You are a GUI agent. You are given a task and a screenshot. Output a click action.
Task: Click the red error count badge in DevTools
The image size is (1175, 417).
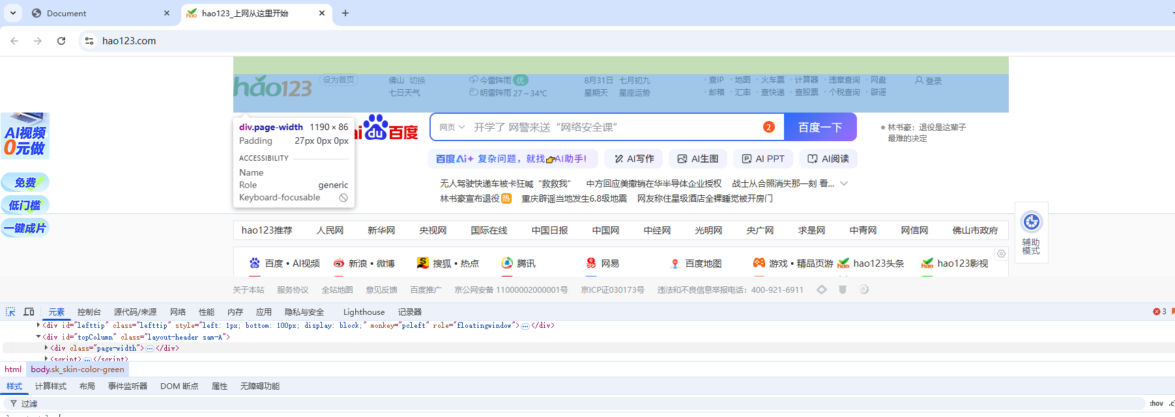pyautogui.click(x=1160, y=312)
